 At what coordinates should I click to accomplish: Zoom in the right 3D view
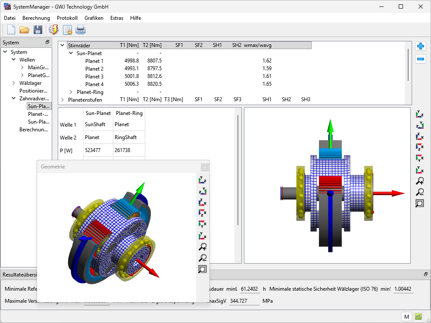[419, 181]
